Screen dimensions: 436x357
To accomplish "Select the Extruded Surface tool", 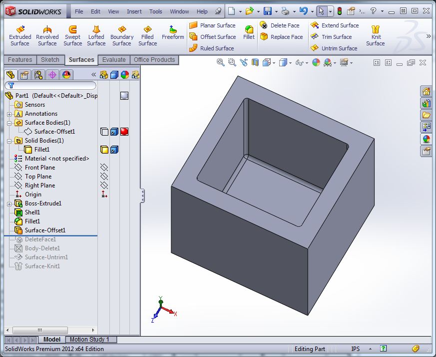I will point(20,36).
